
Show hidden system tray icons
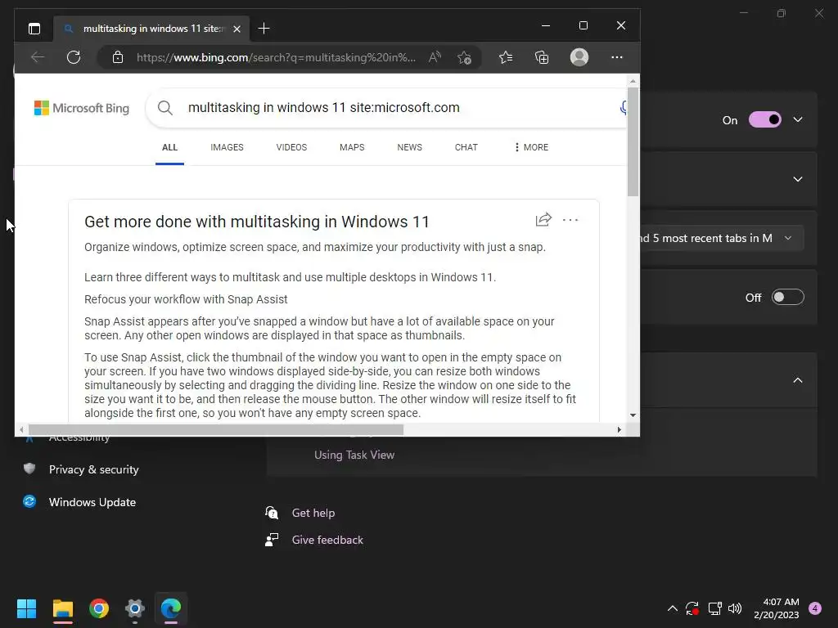click(x=673, y=608)
